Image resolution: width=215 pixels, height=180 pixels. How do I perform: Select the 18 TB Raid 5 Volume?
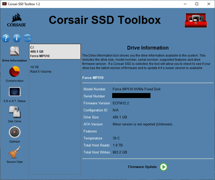click(x=40, y=69)
